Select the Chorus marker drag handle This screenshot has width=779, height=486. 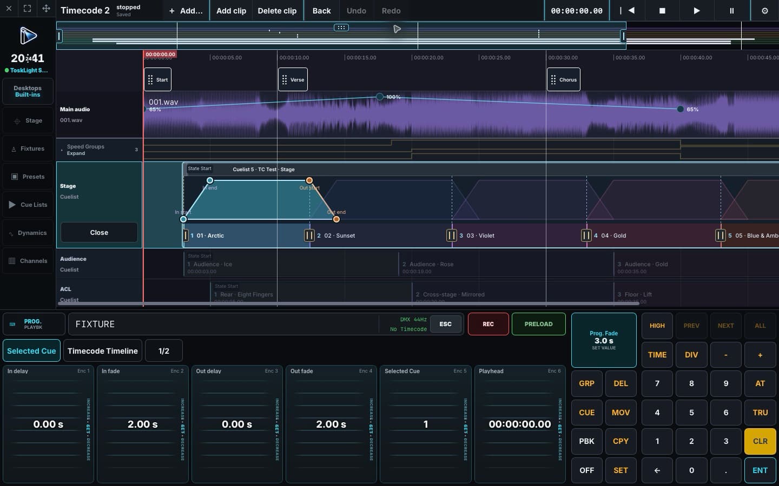click(x=553, y=80)
